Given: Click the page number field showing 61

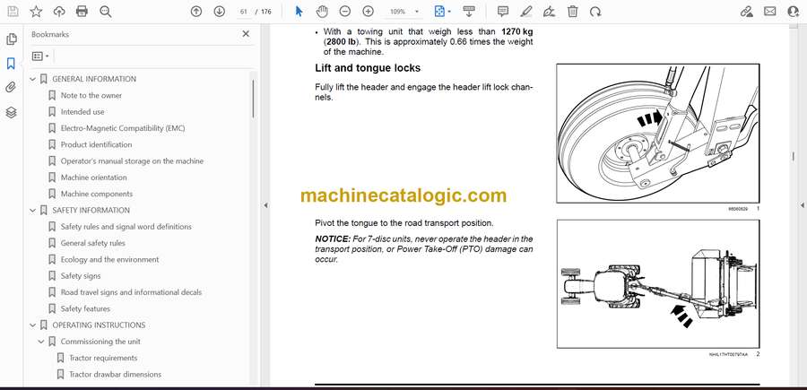Looking at the screenshot, I should [x=244, y=12].
